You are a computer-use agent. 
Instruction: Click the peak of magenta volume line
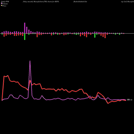[30, 61]
